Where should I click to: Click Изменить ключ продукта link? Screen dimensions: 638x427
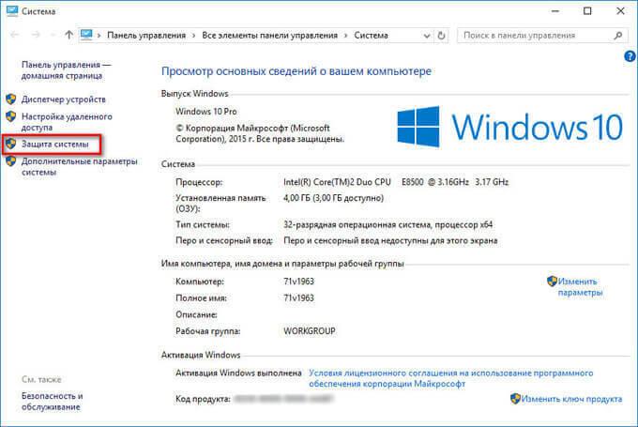tap(571, 399)
